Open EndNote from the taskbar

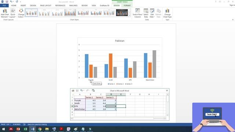click(x=69, y=129)
